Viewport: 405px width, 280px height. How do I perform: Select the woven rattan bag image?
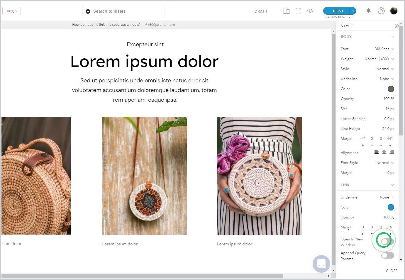36,176
